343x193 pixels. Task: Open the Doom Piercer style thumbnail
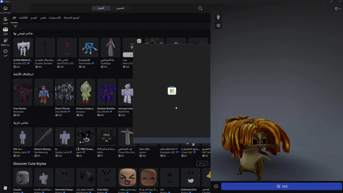(65, 92)
